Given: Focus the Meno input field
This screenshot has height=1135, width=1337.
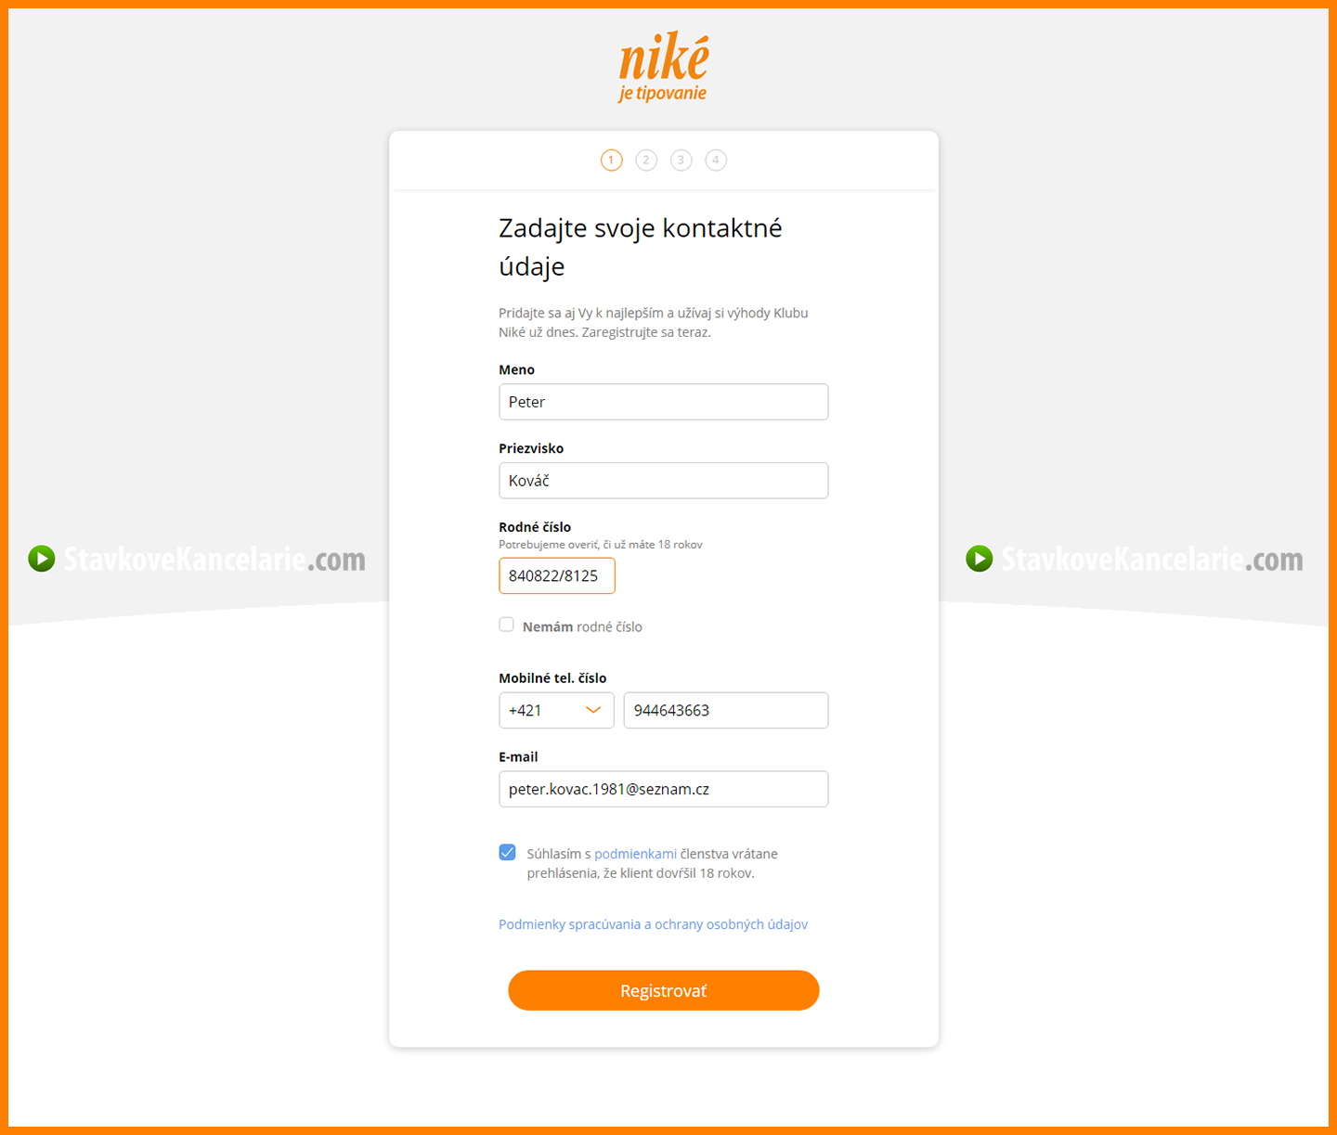Looking at the screenshot, I should [663, 402].
